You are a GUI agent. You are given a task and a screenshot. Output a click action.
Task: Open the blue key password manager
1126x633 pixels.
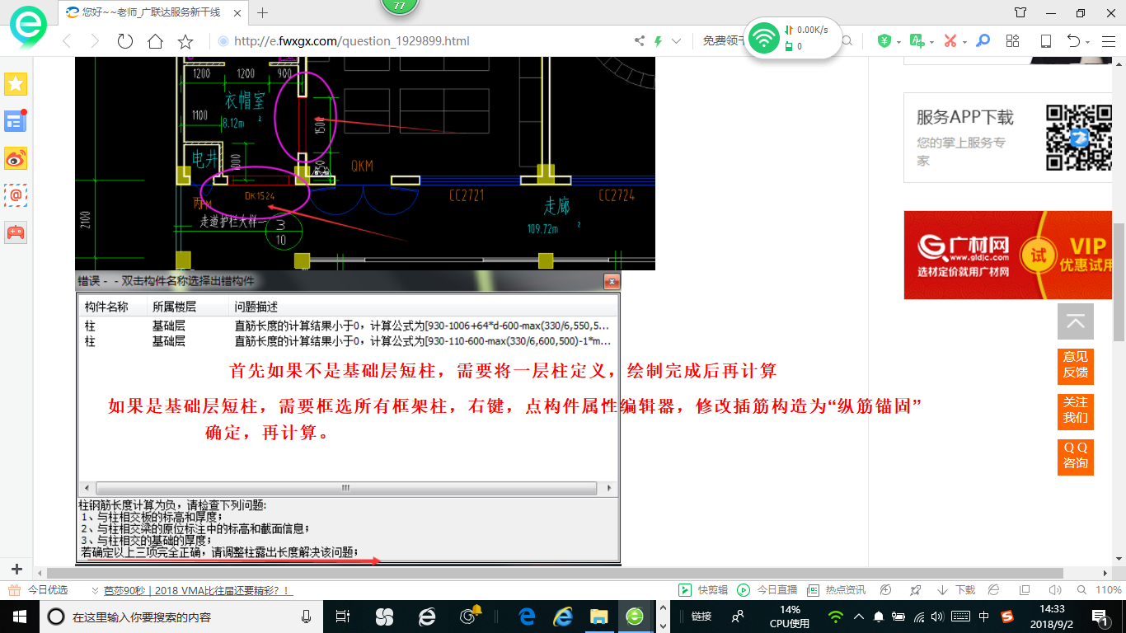(983, 41)
